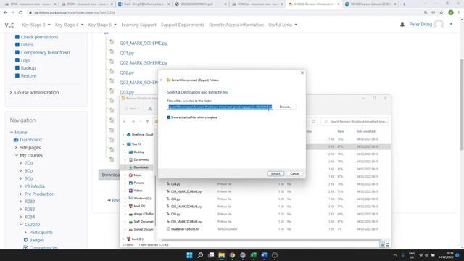The height and width of the screenshot is (261, 464).
Task: Open Q01.py file link on page
Action: (127, 53)
